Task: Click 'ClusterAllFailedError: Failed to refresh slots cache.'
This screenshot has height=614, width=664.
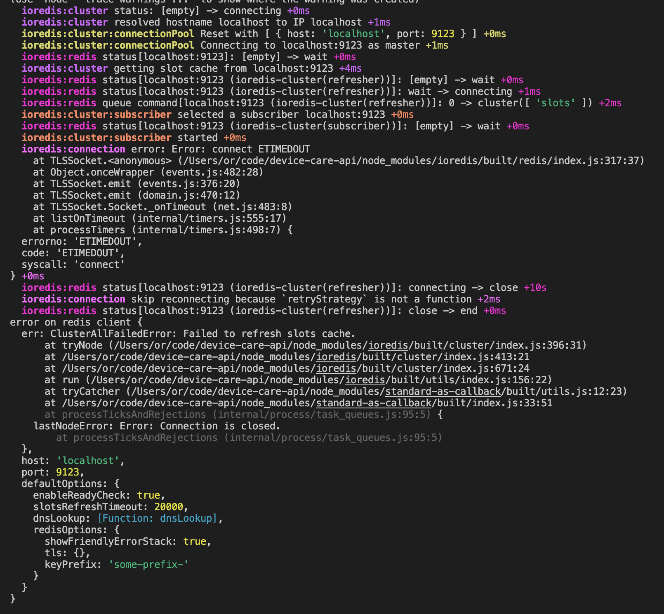Action: 203,334
